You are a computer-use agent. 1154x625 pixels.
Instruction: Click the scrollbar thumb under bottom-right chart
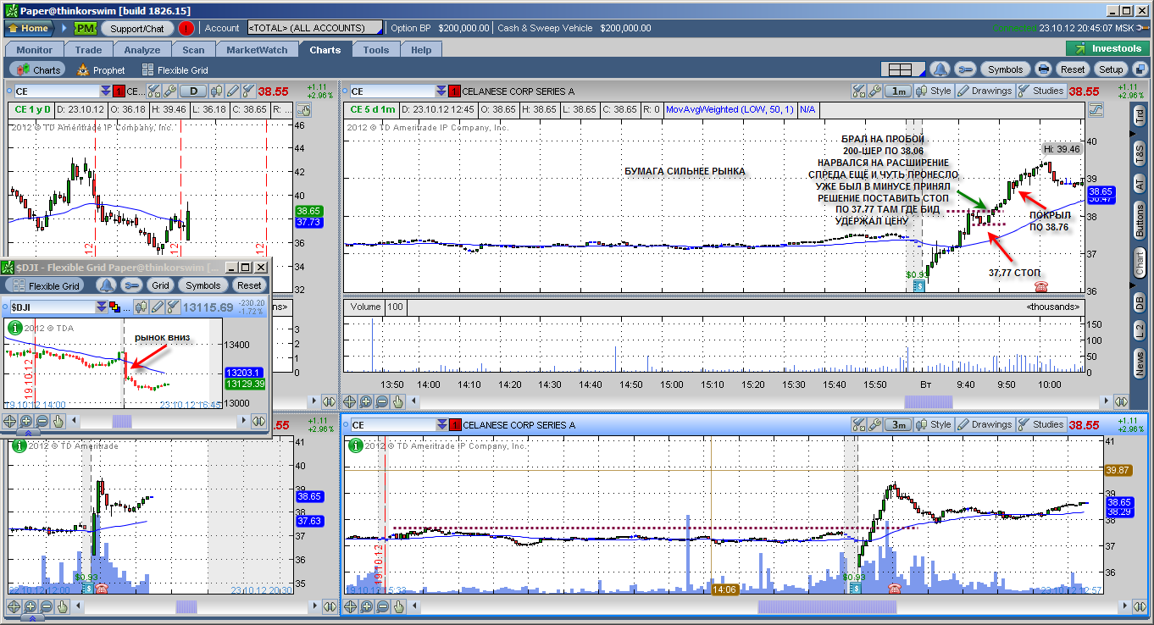point(827,606)
